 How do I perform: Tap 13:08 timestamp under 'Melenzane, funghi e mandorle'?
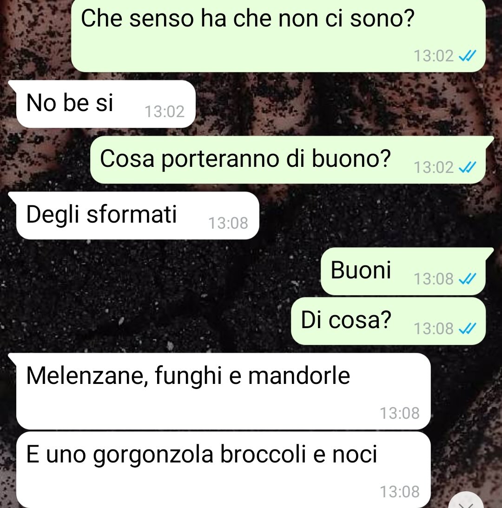click(400, 413)
